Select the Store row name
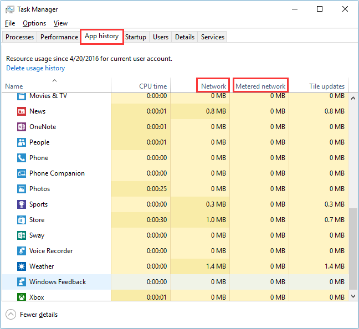This screenshot has height=329, width=359. [x=37, y=220]
